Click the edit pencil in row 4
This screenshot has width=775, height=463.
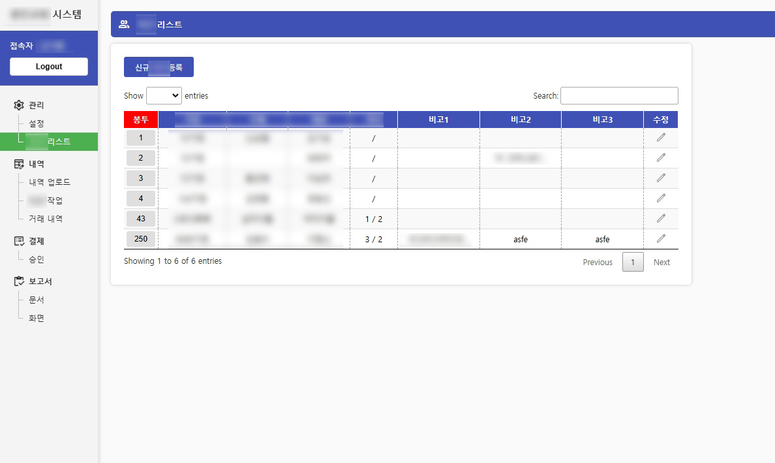pyautogui.click(x=661, y=199)
